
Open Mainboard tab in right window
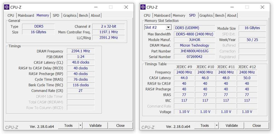[x=162, y=16]
